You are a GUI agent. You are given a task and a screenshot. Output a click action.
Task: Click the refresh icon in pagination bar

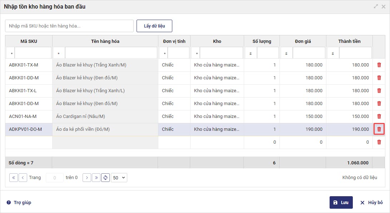pyautogui.click(x=105, y=178)
